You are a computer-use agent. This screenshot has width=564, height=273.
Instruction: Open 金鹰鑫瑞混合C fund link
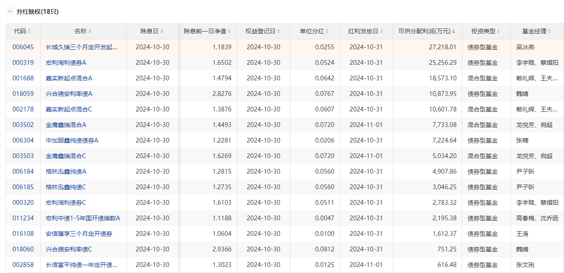[66, 156]
